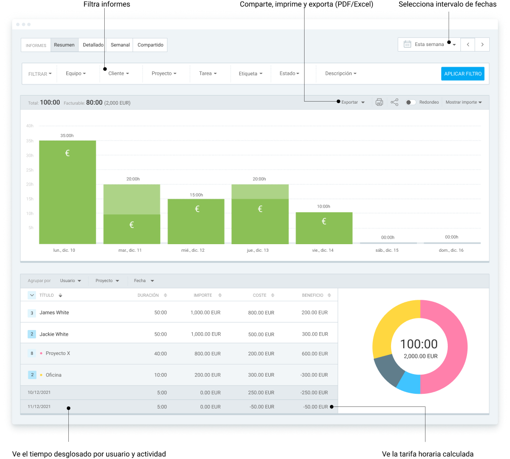Switch to the Compartido tab
The image size is (510, 459).
click(x=150, y=45)
